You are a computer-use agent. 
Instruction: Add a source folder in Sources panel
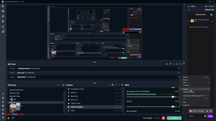point(112,85)
